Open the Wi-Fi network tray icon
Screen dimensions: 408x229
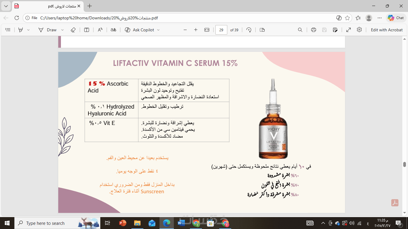(x=359, y=223)
